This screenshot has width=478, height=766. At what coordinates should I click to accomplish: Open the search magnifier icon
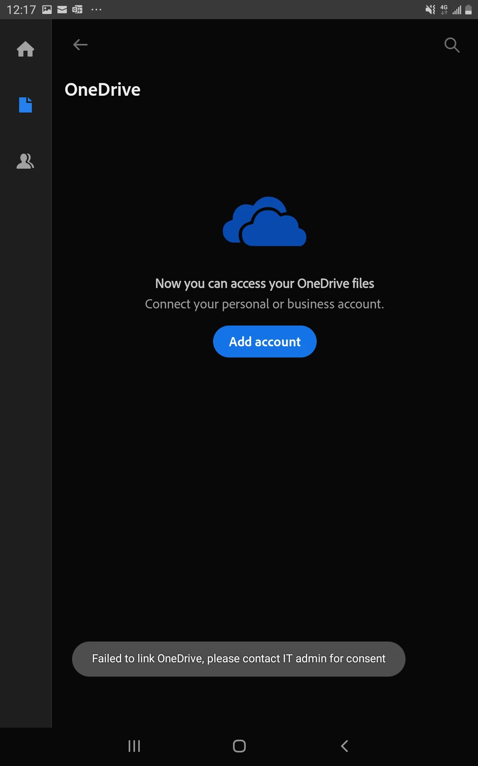[452, 45]
